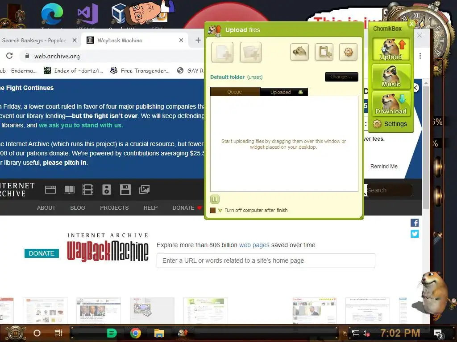Click the Internet Archive software floppy icon
The image size is (457, 342).
point(125,190)
